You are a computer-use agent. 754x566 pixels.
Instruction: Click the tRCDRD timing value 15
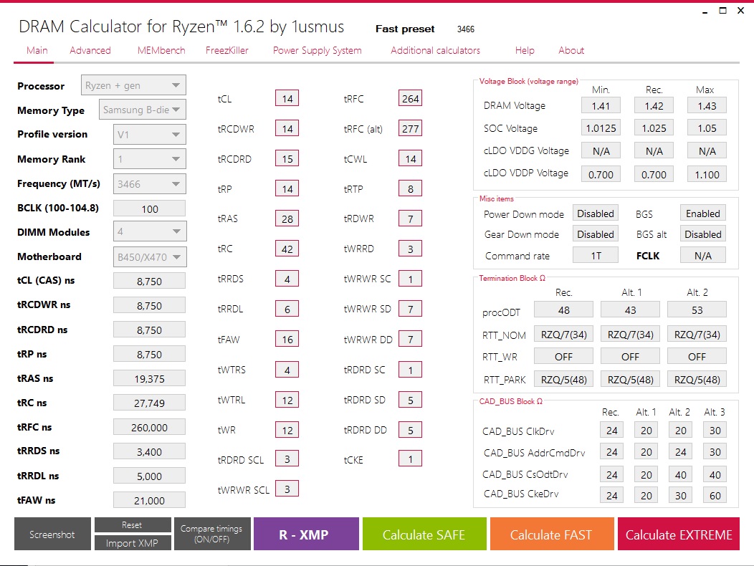[x=287, y=158]
